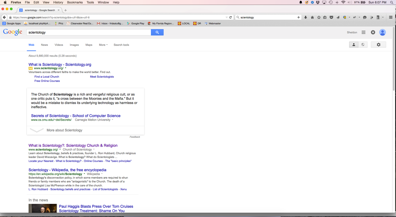Open the Pocket icon in toolbar
Image resolution: width=396 pixels, height=217 pixels.
331,17
